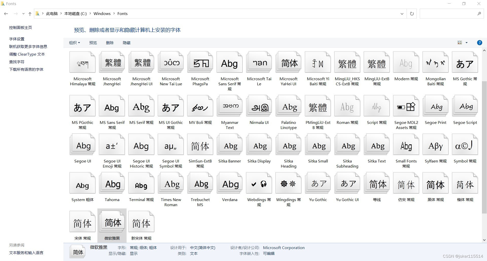
Task: Select the MV Boli font icon
Action: 200,106
